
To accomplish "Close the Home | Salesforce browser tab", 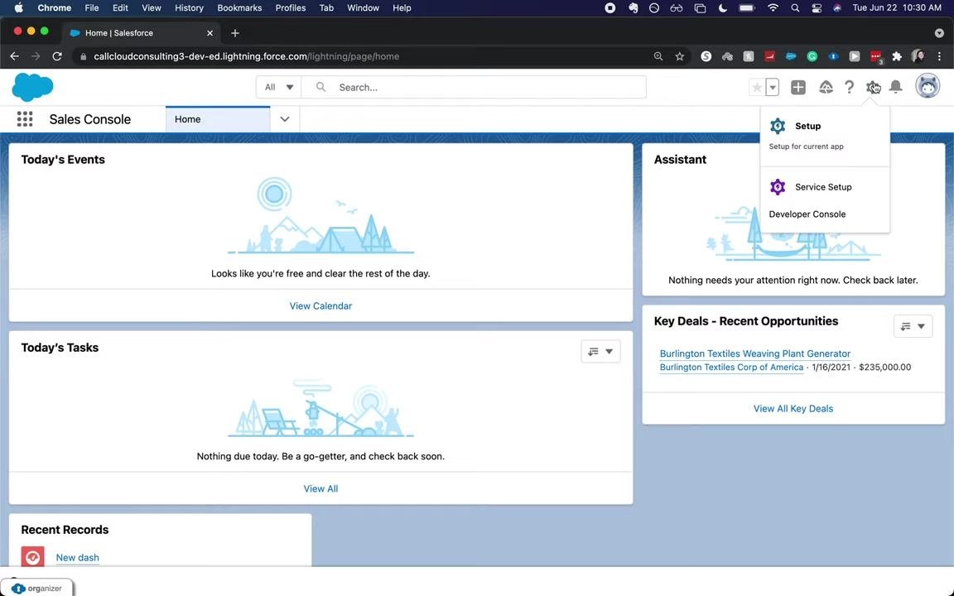I will tap(210, 33).
